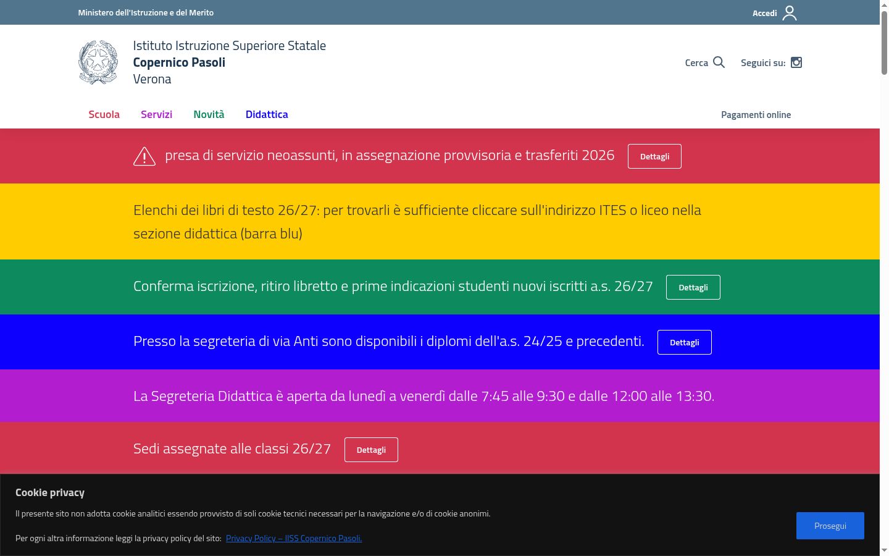This screenshot has height=556, width=889.
Task: Open Dettagli for diplomi segreteria notice
Action: [x=684, y=342]
